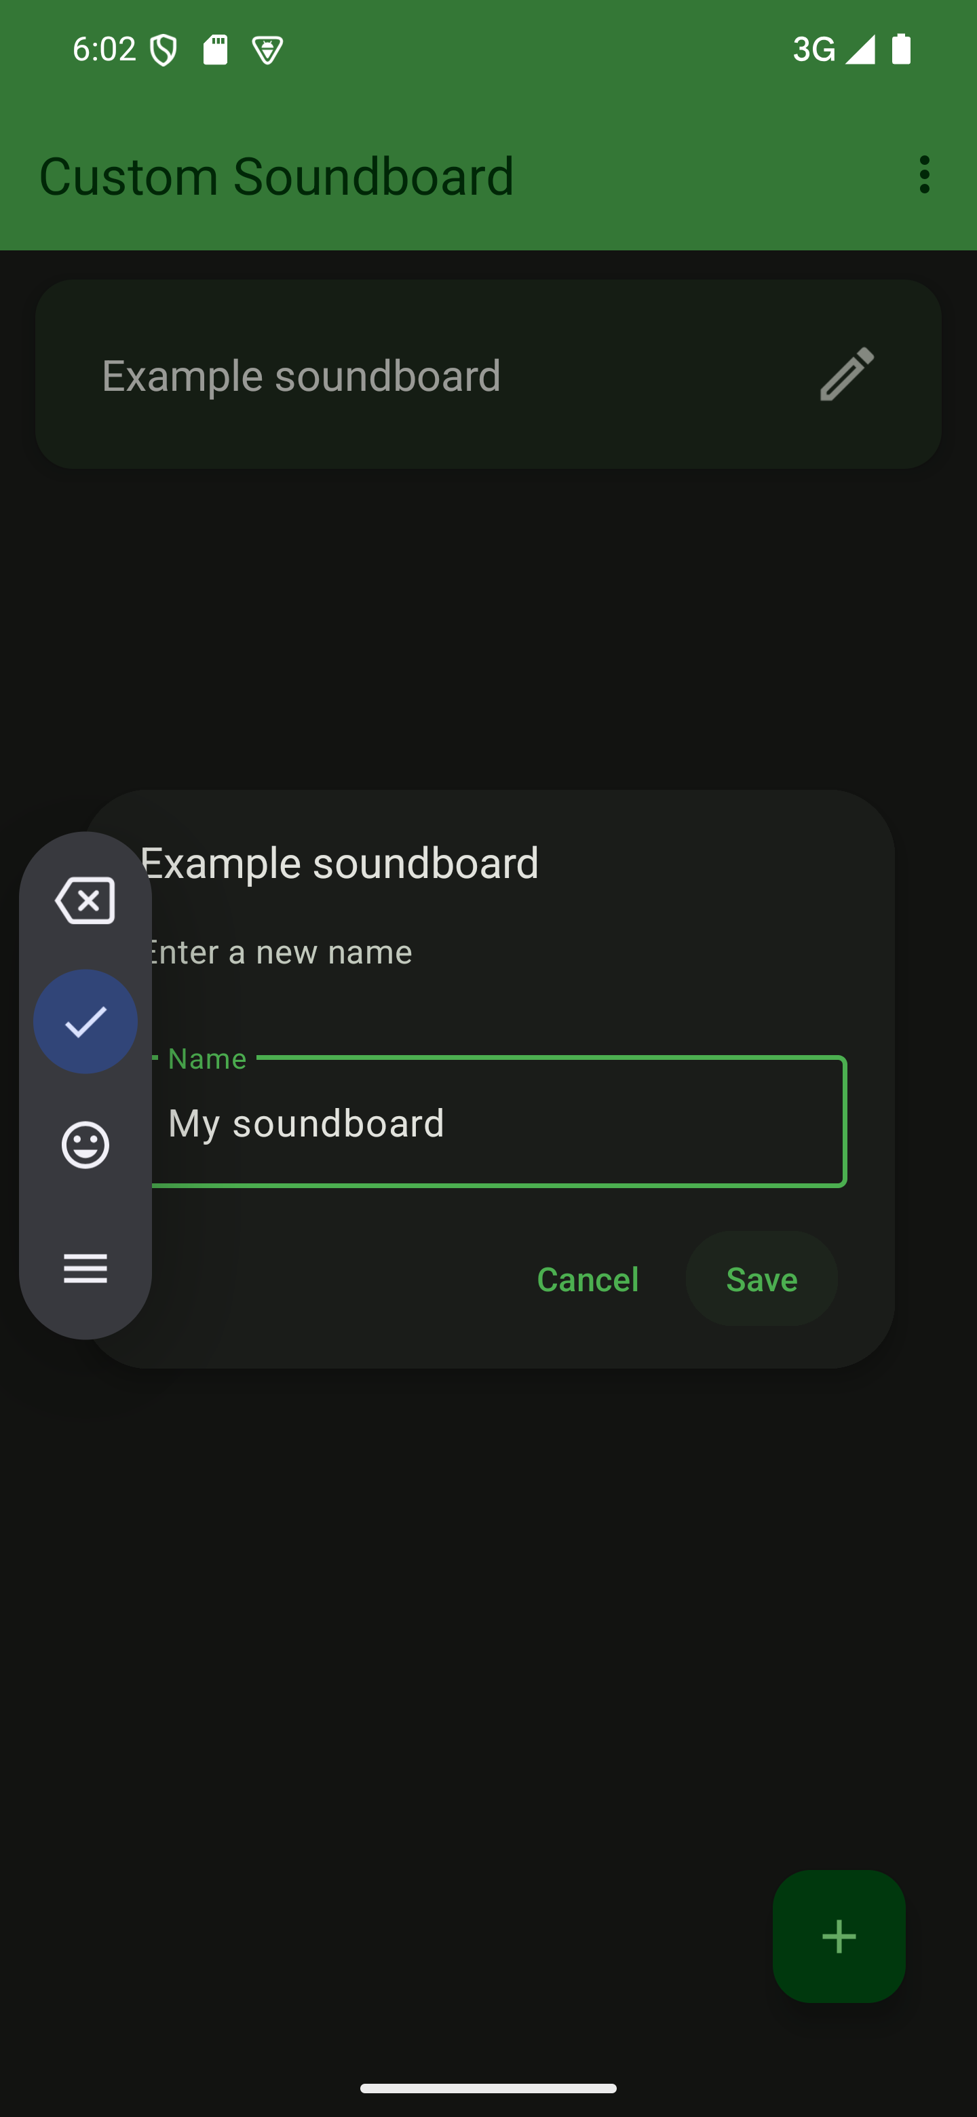
Task: Tap the dialog title Example soundboard
Action: point(340,863)
